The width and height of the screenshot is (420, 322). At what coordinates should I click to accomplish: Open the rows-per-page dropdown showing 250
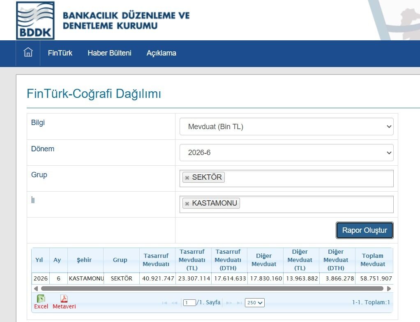pos(254,303)
